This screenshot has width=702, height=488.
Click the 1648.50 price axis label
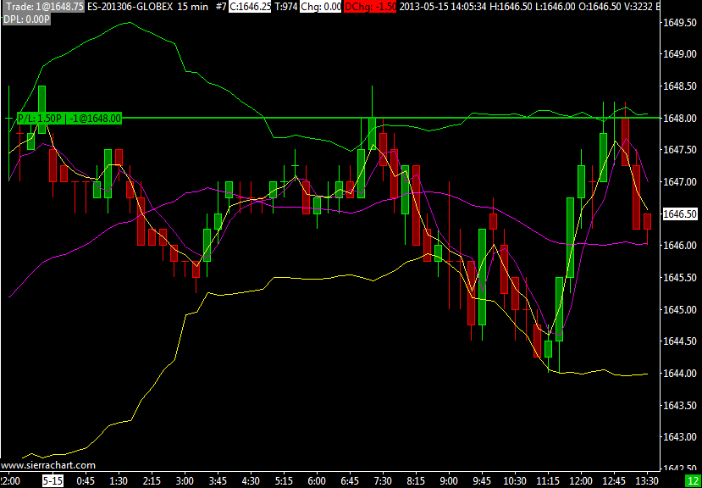(681, 86)
